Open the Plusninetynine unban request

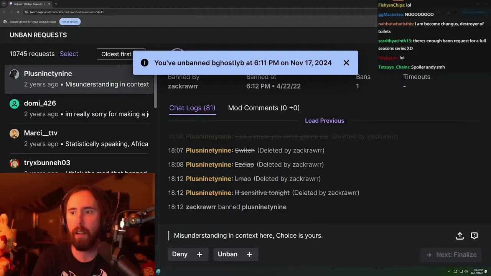tap(79, 79)
